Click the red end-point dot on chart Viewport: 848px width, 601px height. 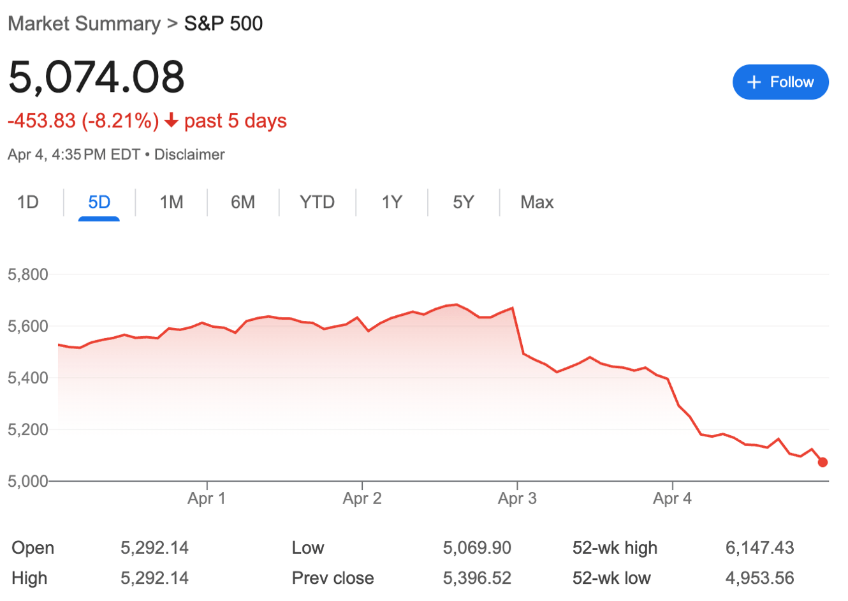(822, 462)
